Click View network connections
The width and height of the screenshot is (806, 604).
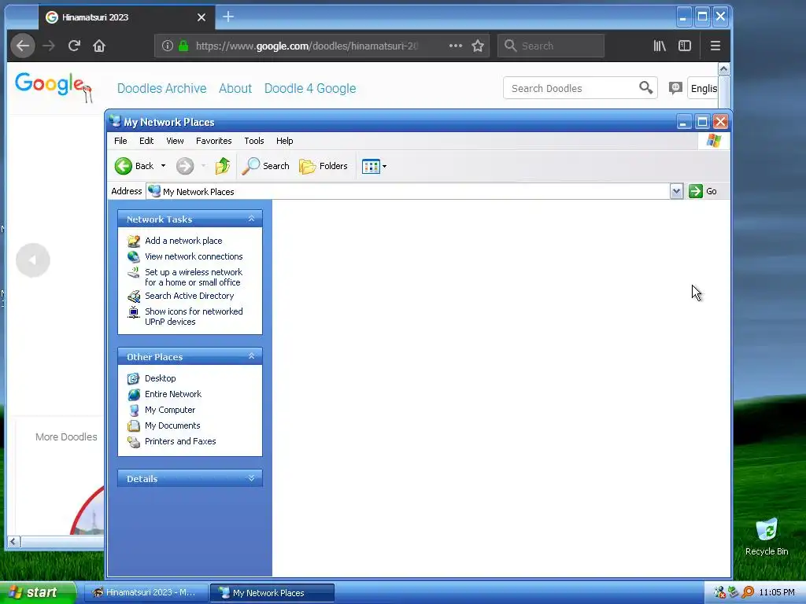pyautogui.click(x=194, y=256)
